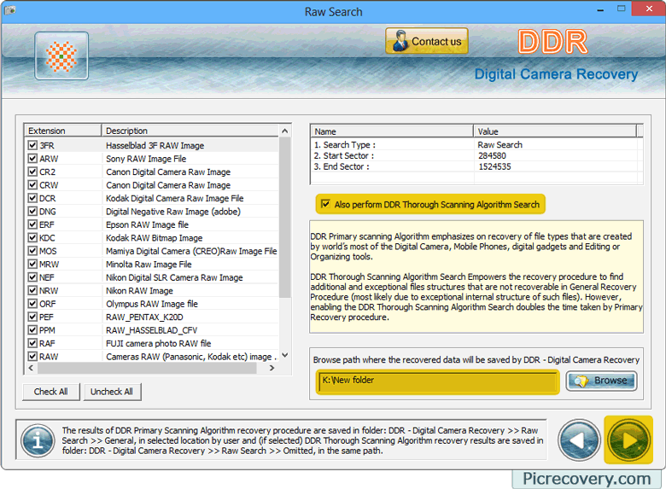Click the horizontal scrollbar thumb of extension list
The image size is (666, 489).
click(147, 368)
